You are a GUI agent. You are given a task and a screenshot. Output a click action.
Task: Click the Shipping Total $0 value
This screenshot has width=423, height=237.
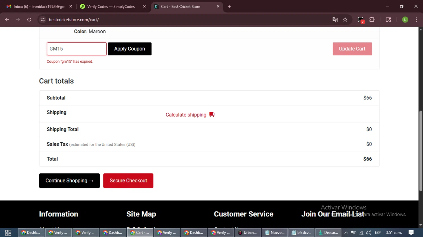point(369,129)
